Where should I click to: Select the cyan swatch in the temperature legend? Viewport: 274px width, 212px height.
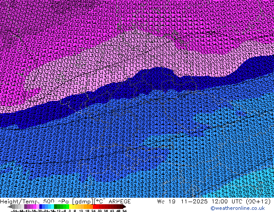(52, 207)
